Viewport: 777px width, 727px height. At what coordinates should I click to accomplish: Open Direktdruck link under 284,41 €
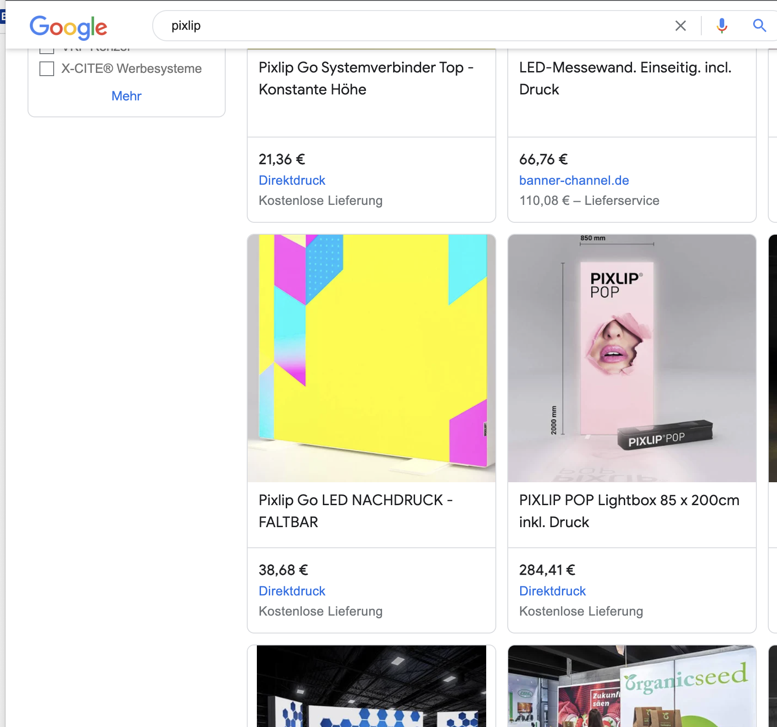(x=552, y=591)
